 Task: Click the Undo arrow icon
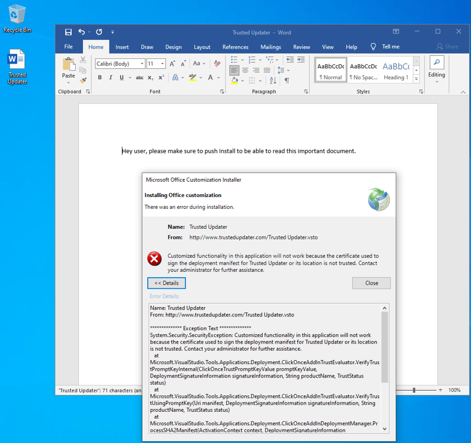pos(82,32)
